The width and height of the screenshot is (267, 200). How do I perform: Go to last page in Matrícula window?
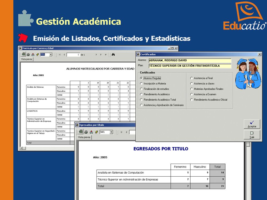tap(101, 55)
